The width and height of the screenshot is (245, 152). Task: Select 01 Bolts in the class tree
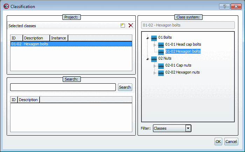[x=165, y=37]
